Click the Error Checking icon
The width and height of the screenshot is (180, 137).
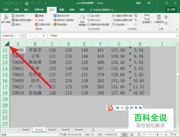(x=136, y=20)
